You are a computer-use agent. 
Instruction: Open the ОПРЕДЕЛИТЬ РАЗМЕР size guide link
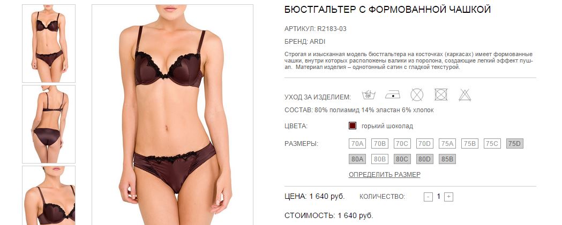[385, 175]
